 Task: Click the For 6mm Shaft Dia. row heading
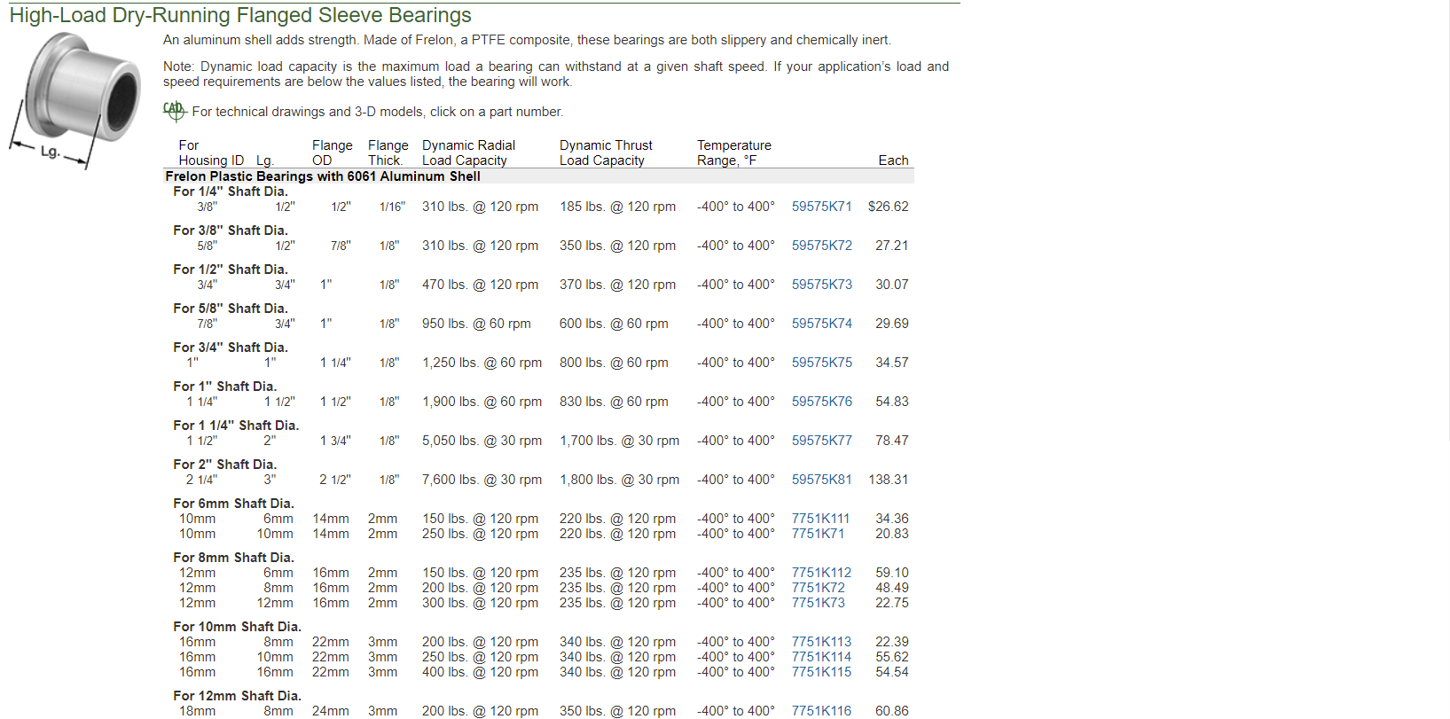[x=233, y=504]
